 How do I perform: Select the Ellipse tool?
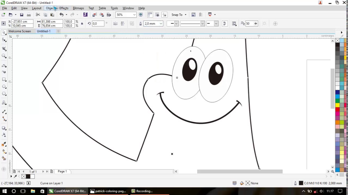tap(4, 87)
